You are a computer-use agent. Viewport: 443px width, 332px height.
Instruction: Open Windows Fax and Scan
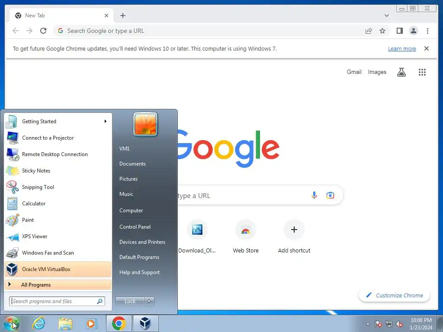pyautogui.click(x=58, y=252)
